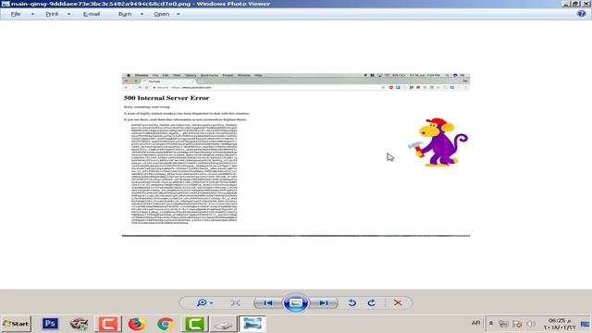The height and width of the screenshot is (333, 592).
Task: Open the Print menu
Action: click(52, 14)
